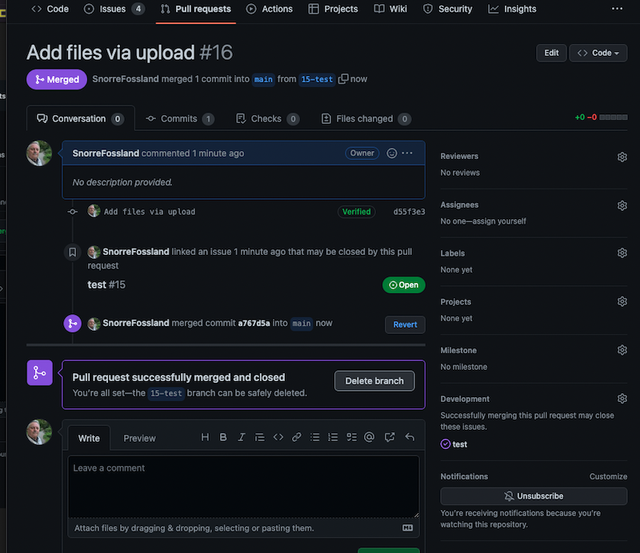The image size is (640, 553).
Task: Insert a link icon
Action: 297,437
